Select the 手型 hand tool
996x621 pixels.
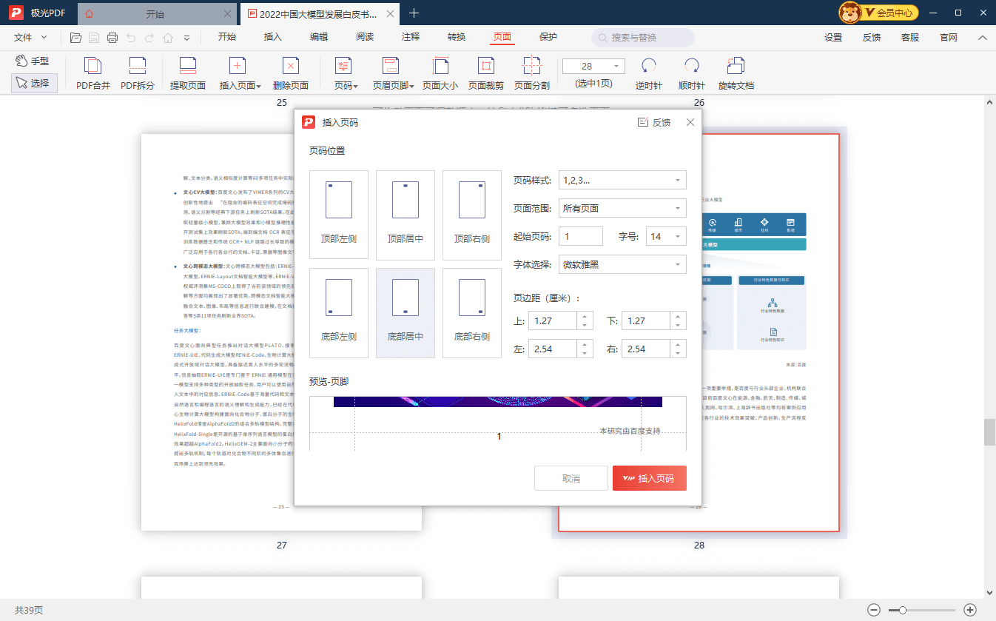pos(34,61)
